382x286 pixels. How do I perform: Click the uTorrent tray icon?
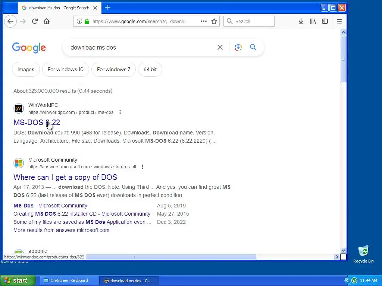point(354,281)
